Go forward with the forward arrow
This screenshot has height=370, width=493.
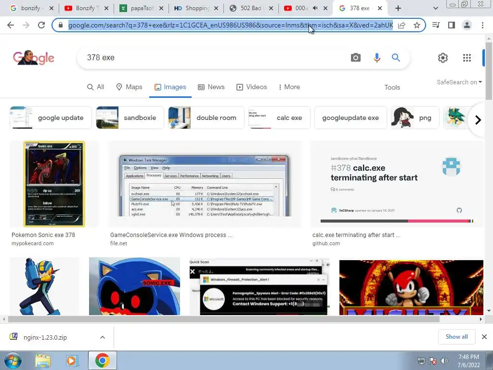point(26,25)
